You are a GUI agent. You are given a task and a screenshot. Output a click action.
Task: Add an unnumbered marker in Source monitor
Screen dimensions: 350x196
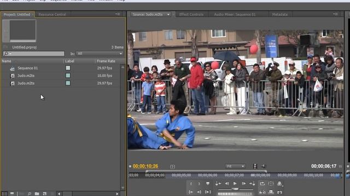208,184
